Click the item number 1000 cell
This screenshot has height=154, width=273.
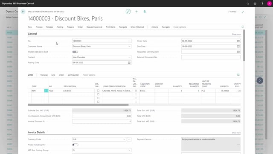55,91
